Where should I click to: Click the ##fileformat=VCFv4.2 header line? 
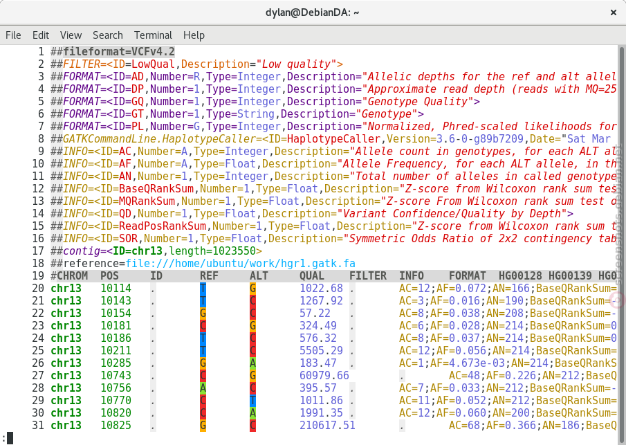pyautogui.click(x=113, y=51)
